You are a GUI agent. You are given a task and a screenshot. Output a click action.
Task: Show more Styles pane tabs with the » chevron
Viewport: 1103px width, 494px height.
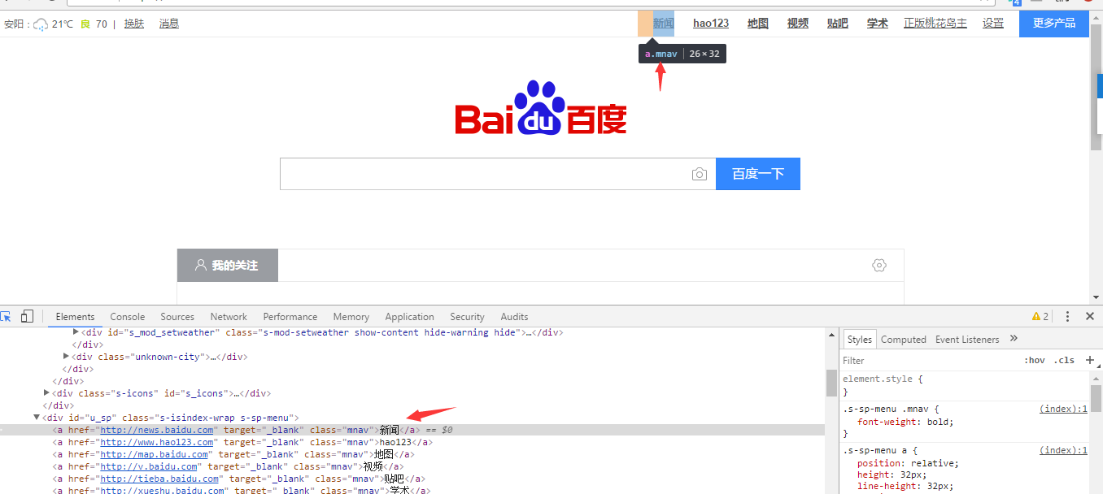point(1014,339)
